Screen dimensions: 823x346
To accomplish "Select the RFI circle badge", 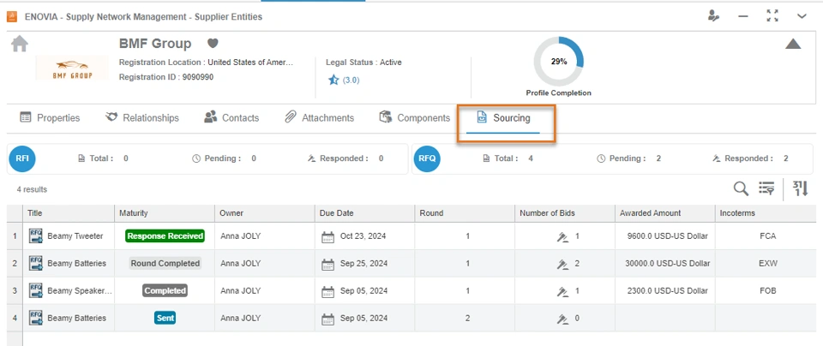I will 22,158.
